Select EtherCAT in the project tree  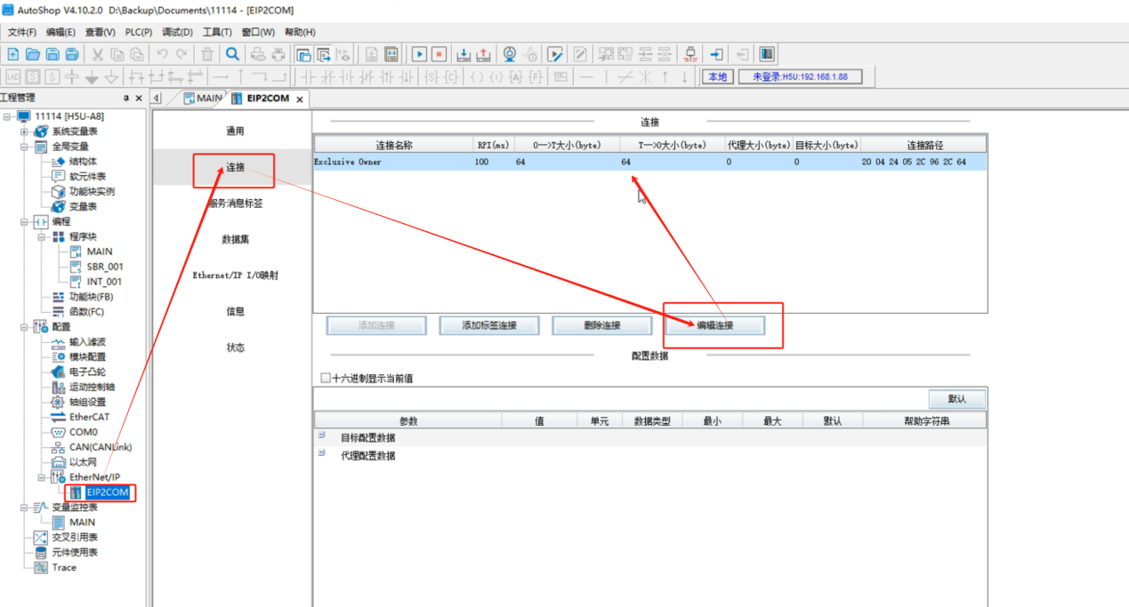pyautogui.click(x=89, y=417)
